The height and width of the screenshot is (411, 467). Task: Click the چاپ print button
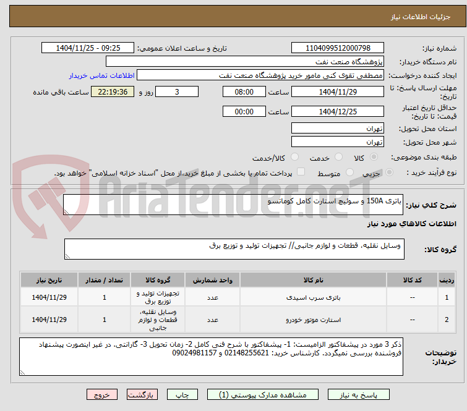pyautogui.click(x=182, y=395)
